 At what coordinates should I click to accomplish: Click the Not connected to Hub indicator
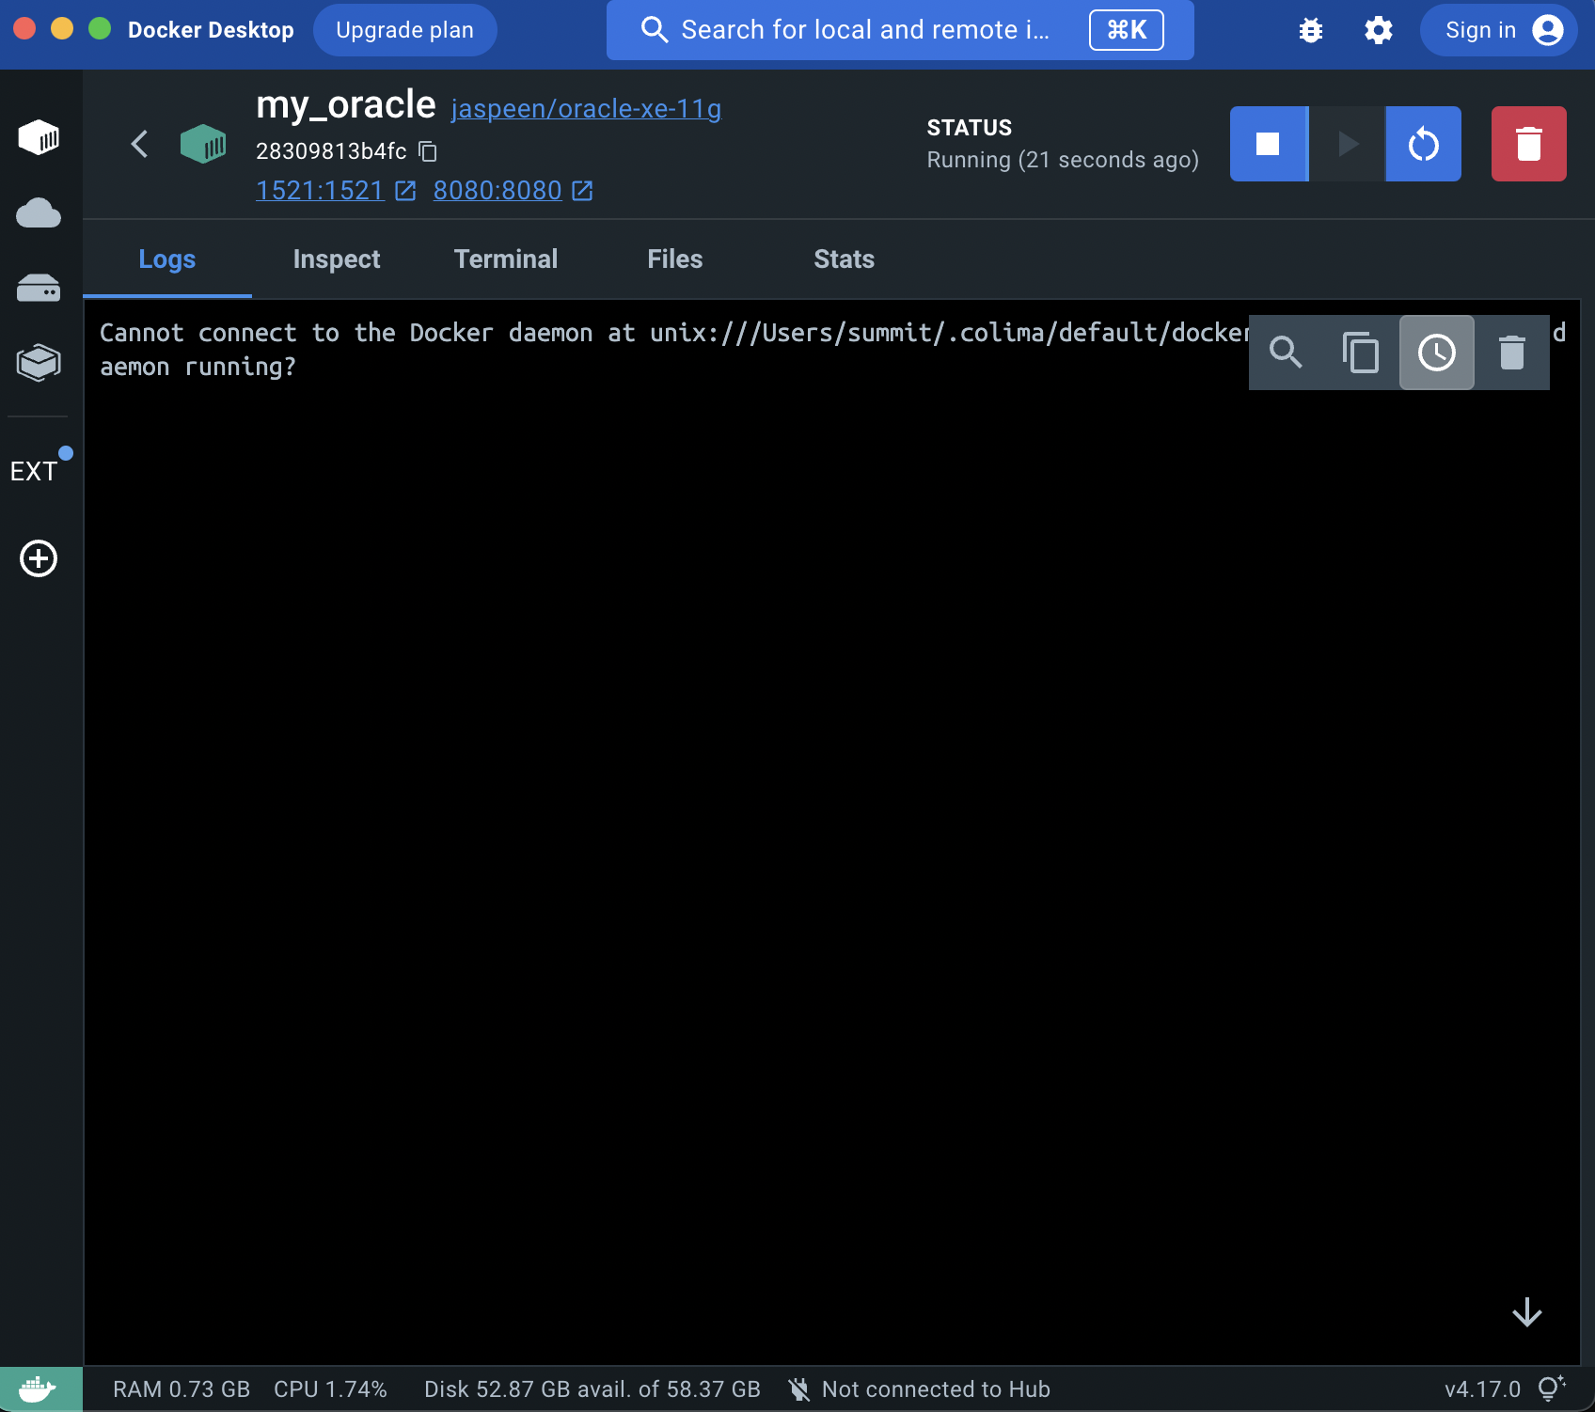click(919, 1389)
